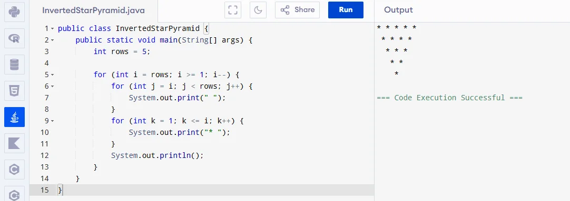
Task: Click line number 3 in gutter
Action: click(x=46, y=51)
